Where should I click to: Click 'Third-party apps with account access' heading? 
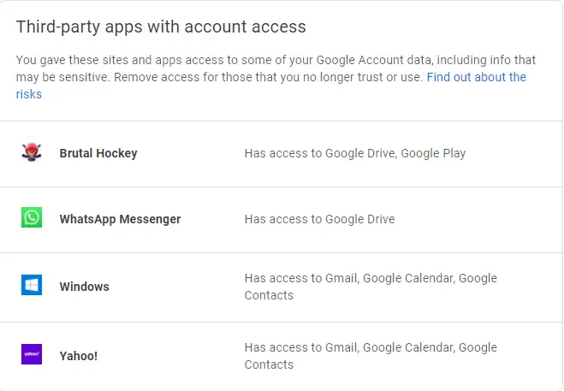[x=161, y=27]
